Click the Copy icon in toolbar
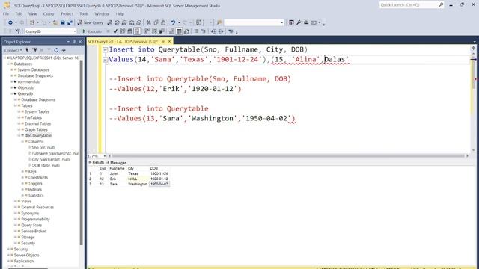 pos(156,22)
